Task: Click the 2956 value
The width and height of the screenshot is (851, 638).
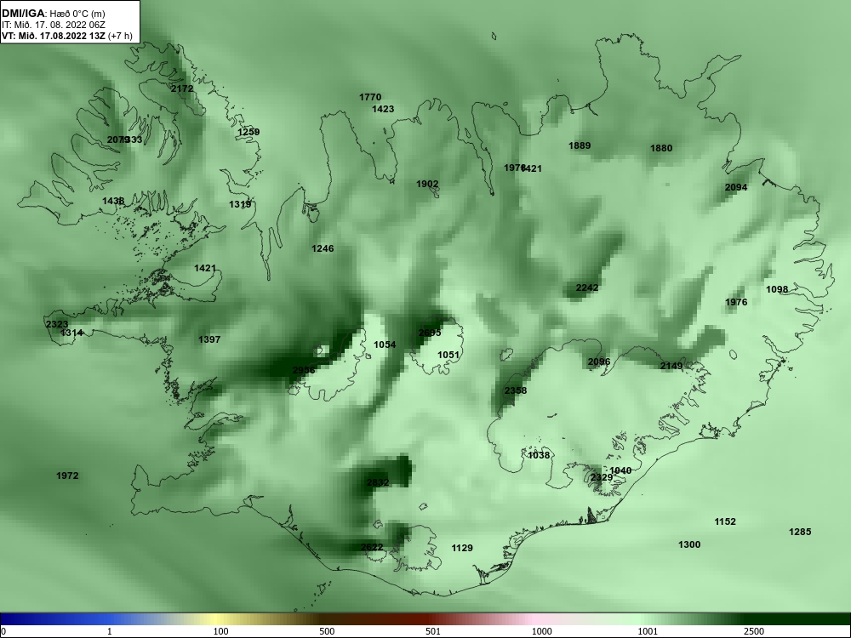Action: tap(304, 370)
